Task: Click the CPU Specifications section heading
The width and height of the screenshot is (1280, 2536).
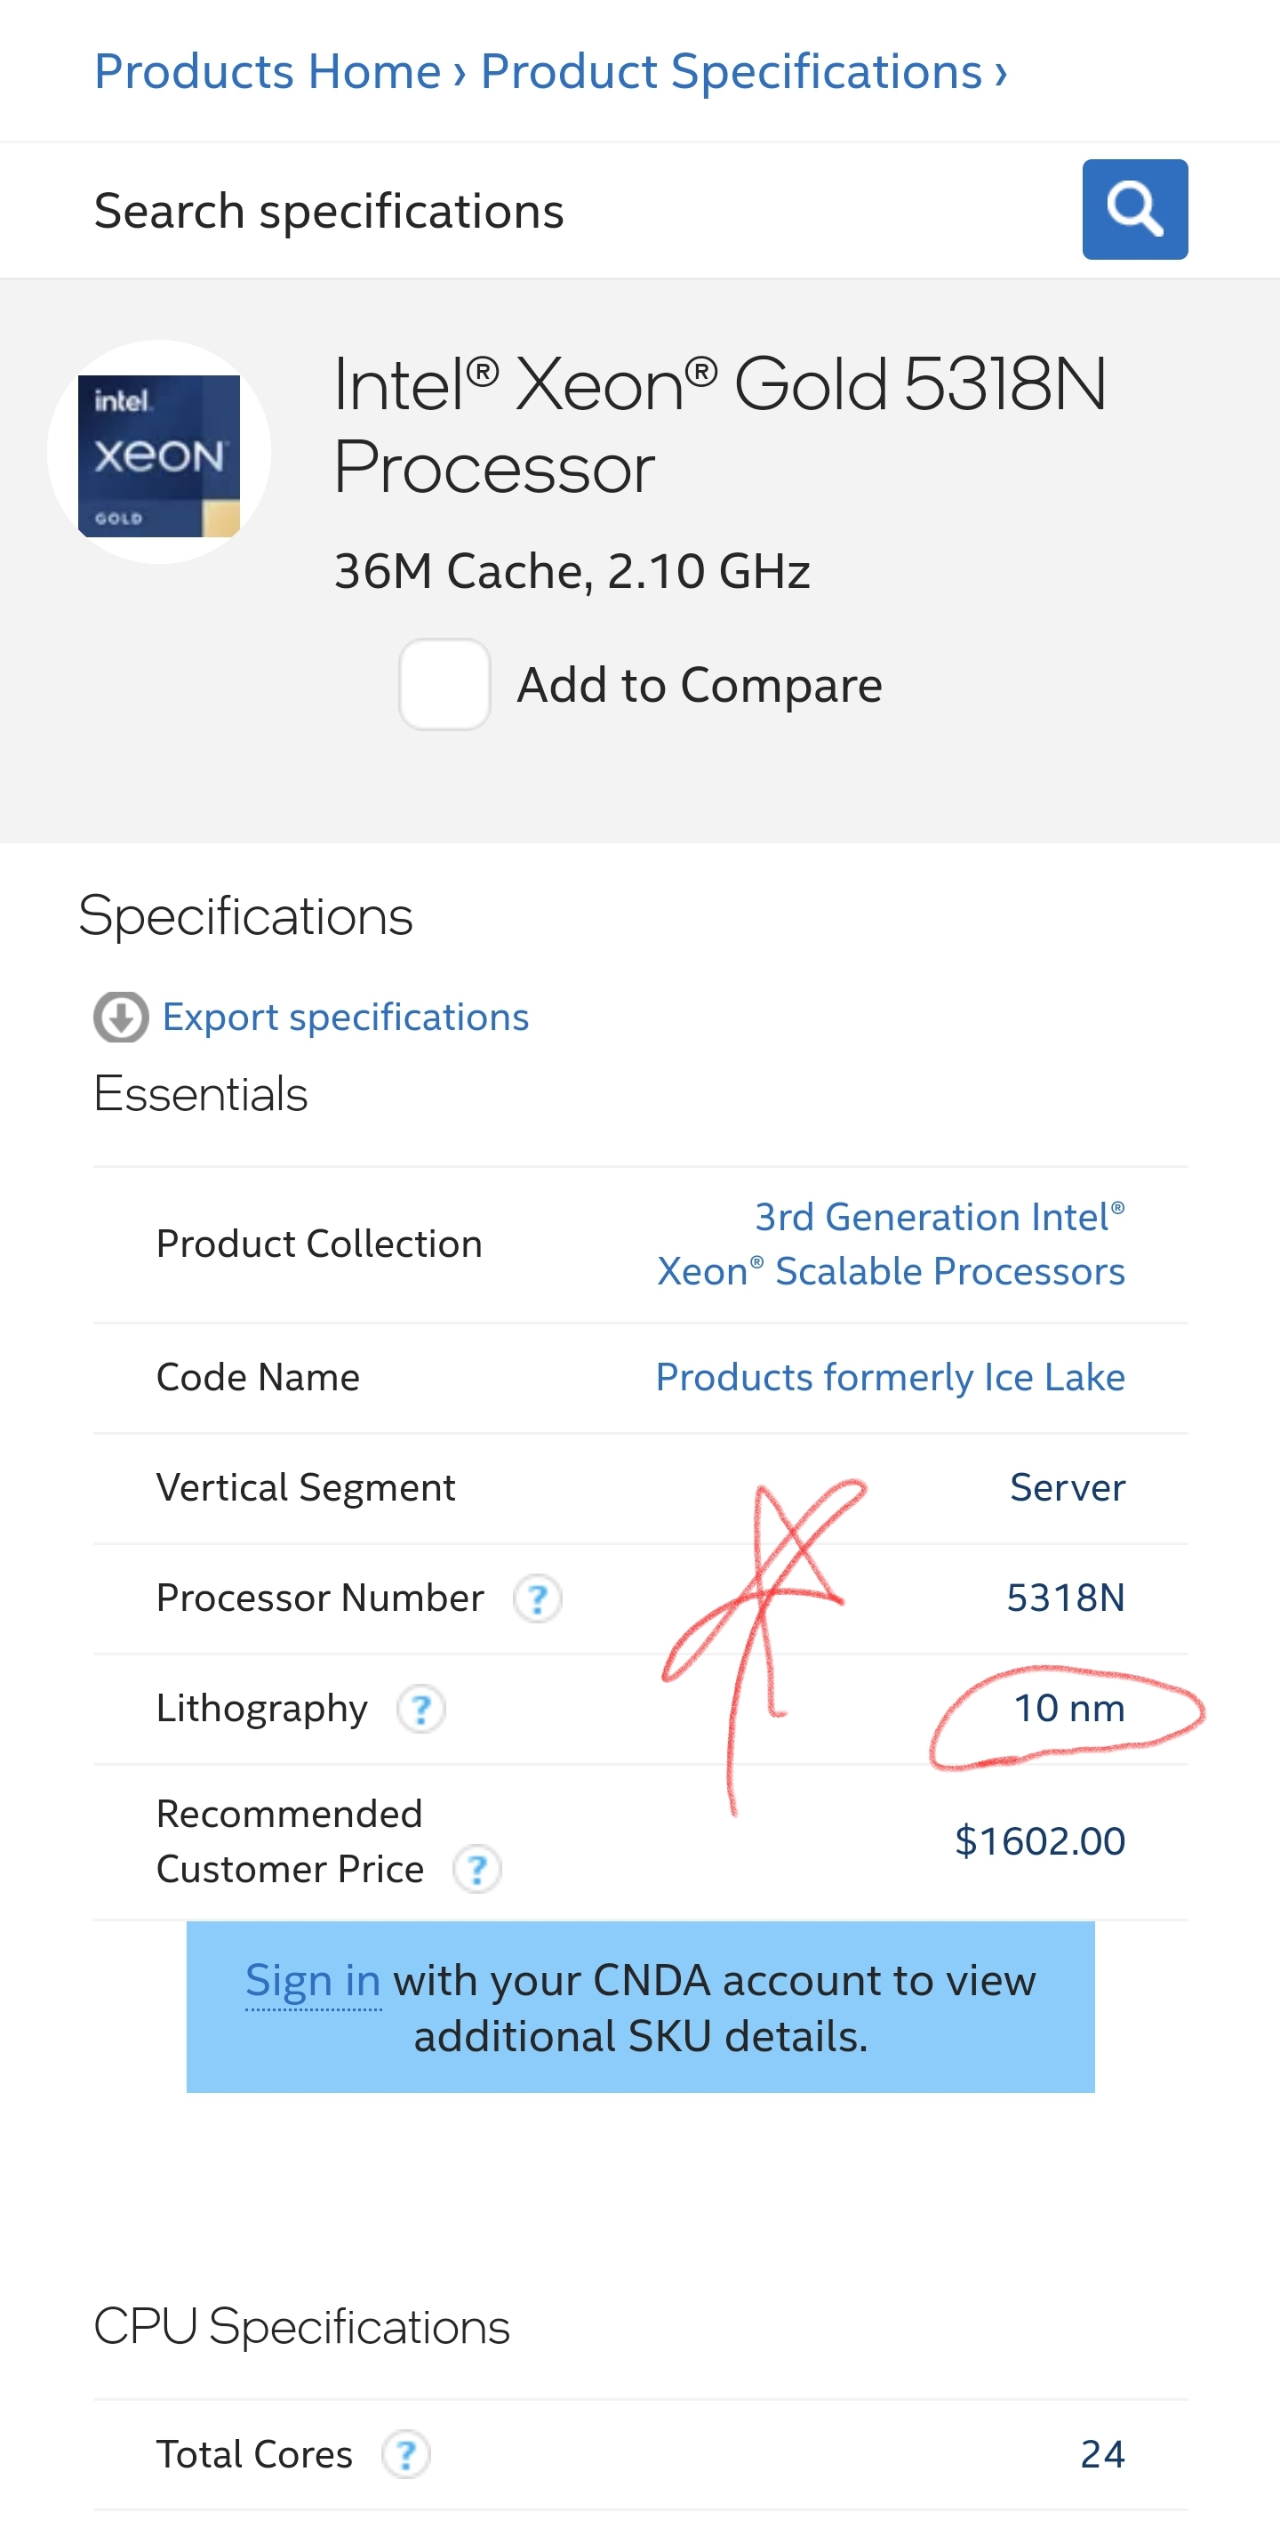Action: [x=302, y=2328]
